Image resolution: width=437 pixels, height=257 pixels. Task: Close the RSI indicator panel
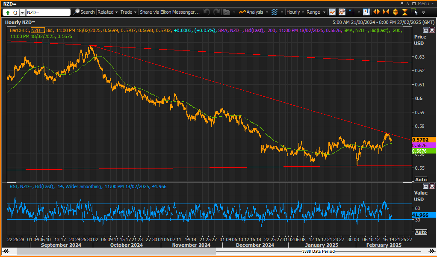click(x=432, y=186)
